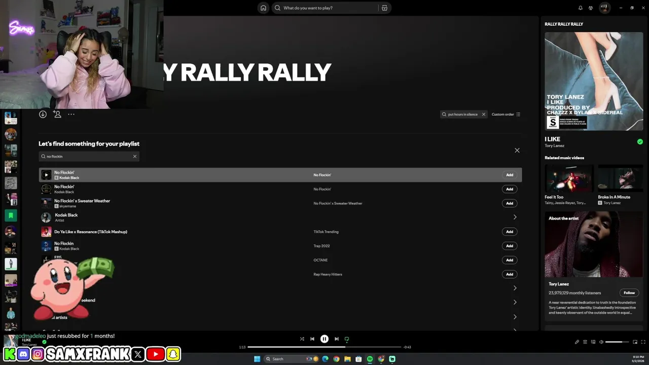Image resolution: width=649 pixels, height=365 pixels.
Task: Select the 'No Flockin' x Sweater Weather' title
Action: 82,201
